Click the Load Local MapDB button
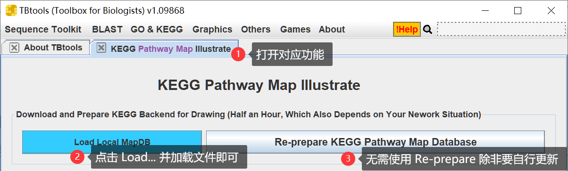The height and width of the screenshot is (171, 568). pos(112,142)
